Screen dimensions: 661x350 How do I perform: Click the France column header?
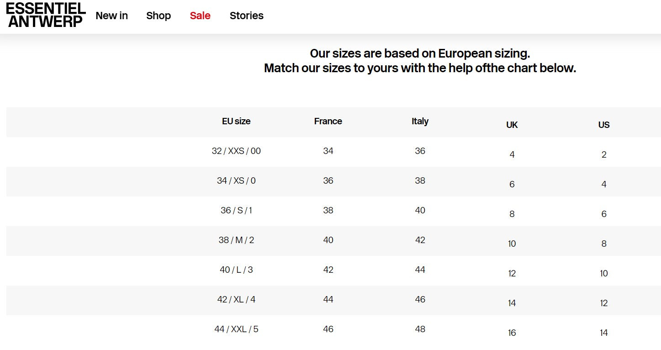(x=328, y=121)
